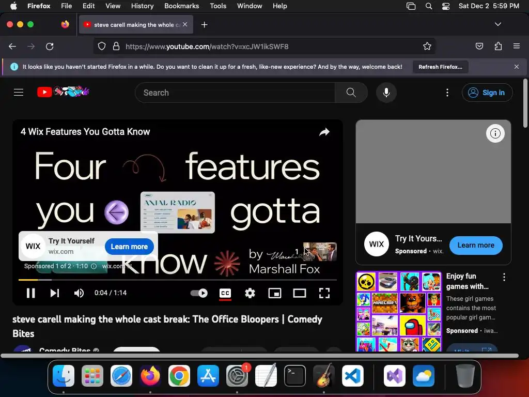Image resolution: width=529 pixels, height=397 pixels.
Task: Open tracking protection shield icon
Action: tap(102, 46)
